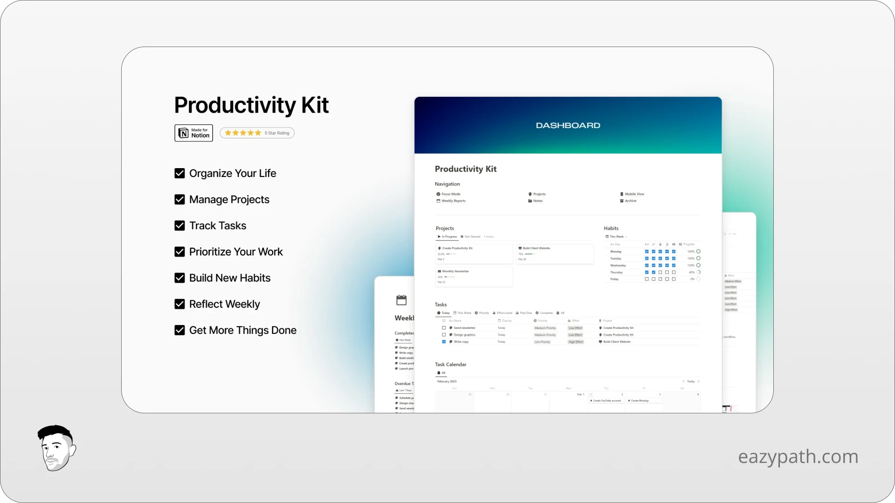
Task: Select the Complete tab in Tasks
Action: point(544,313)
